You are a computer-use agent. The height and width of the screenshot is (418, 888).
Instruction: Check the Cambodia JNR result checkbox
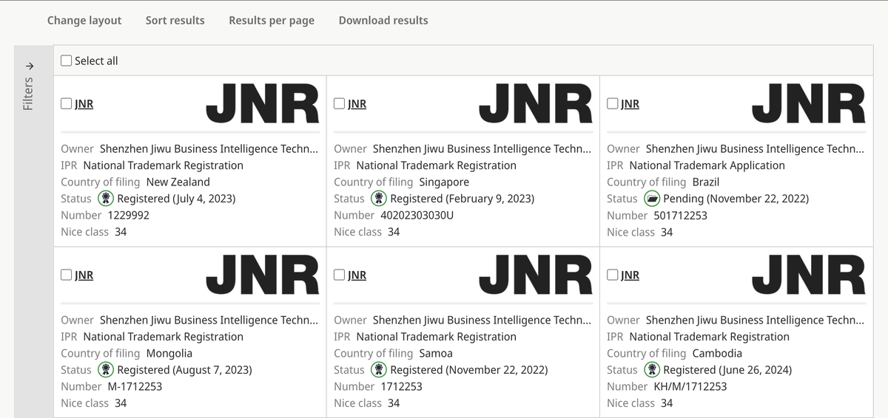[x=613, y=275]
